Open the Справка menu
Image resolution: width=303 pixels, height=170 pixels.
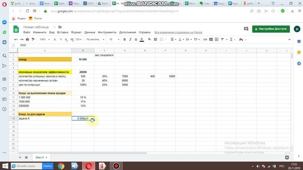click(144, 33)
